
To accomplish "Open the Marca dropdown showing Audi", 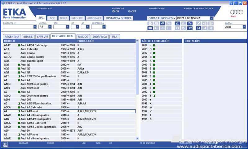I will [244, 27].
